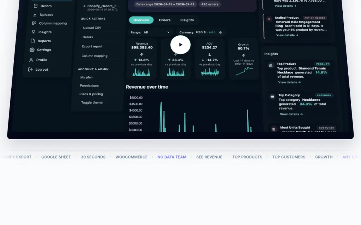The width and height of the screenshot is (361, 225).
Task: Open Uploads via its upload icon
Action: (x=35, y=15)
